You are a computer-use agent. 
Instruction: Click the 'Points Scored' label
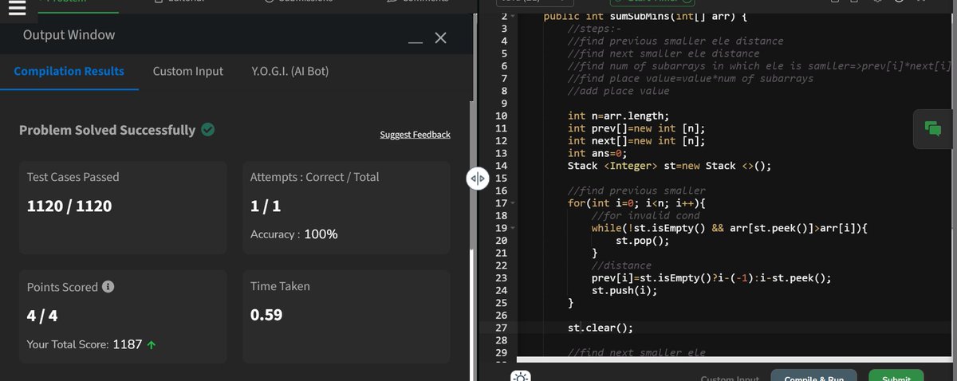pos(62,287)
